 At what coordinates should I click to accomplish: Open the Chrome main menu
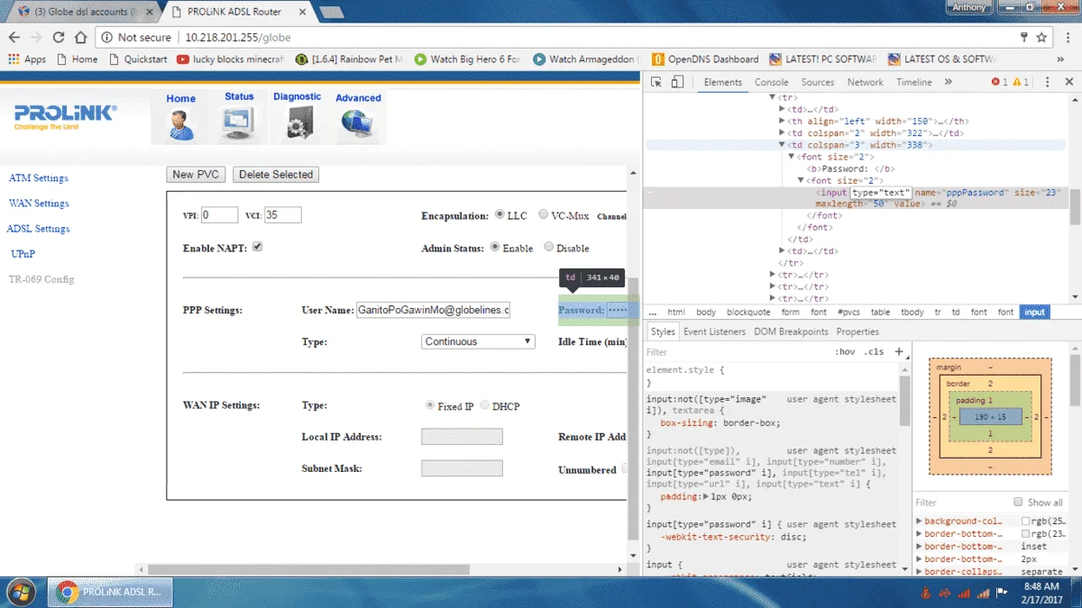[1067, 37]
